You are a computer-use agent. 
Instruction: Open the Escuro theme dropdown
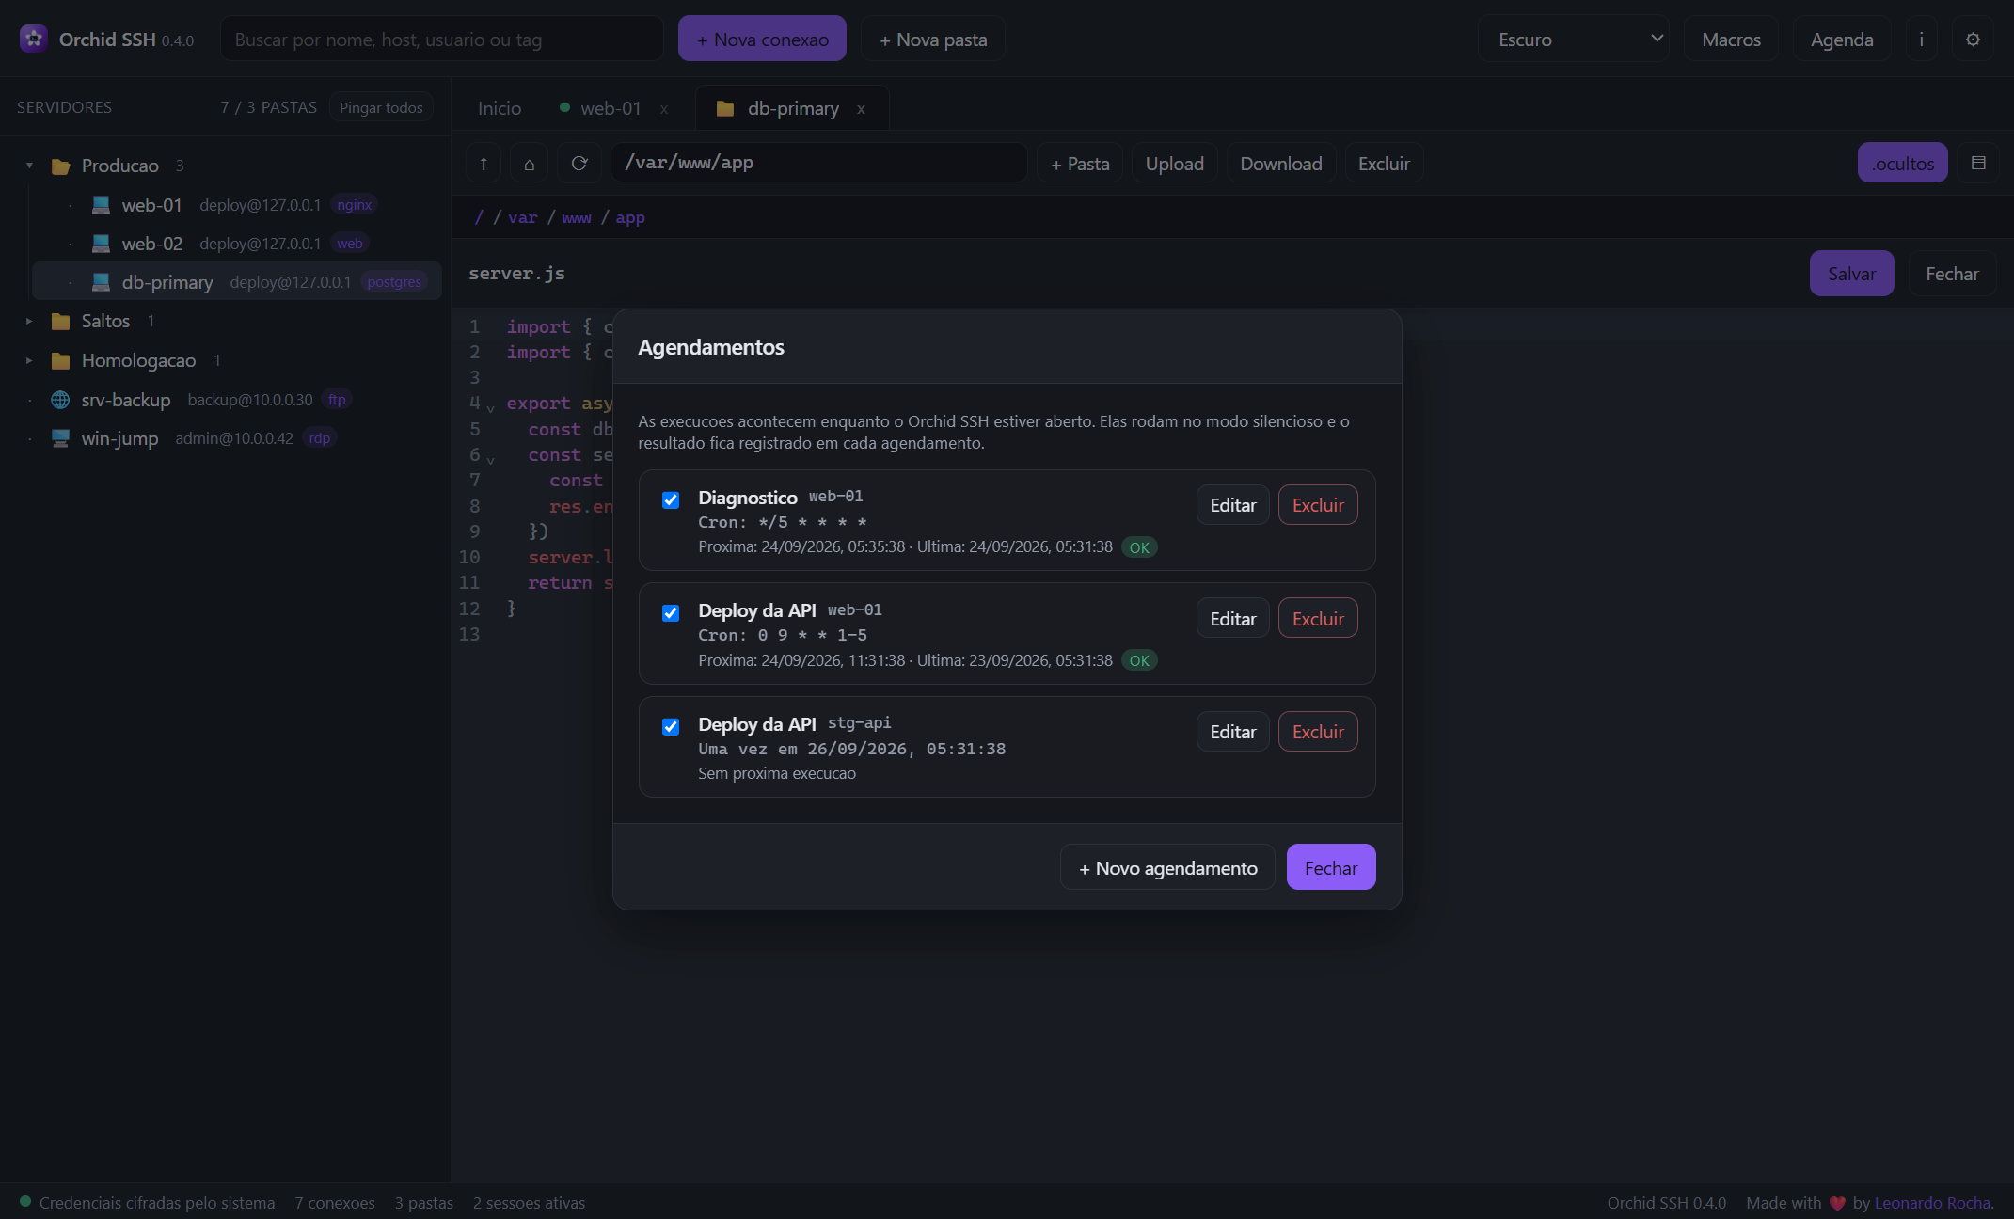coord(1574,40)
